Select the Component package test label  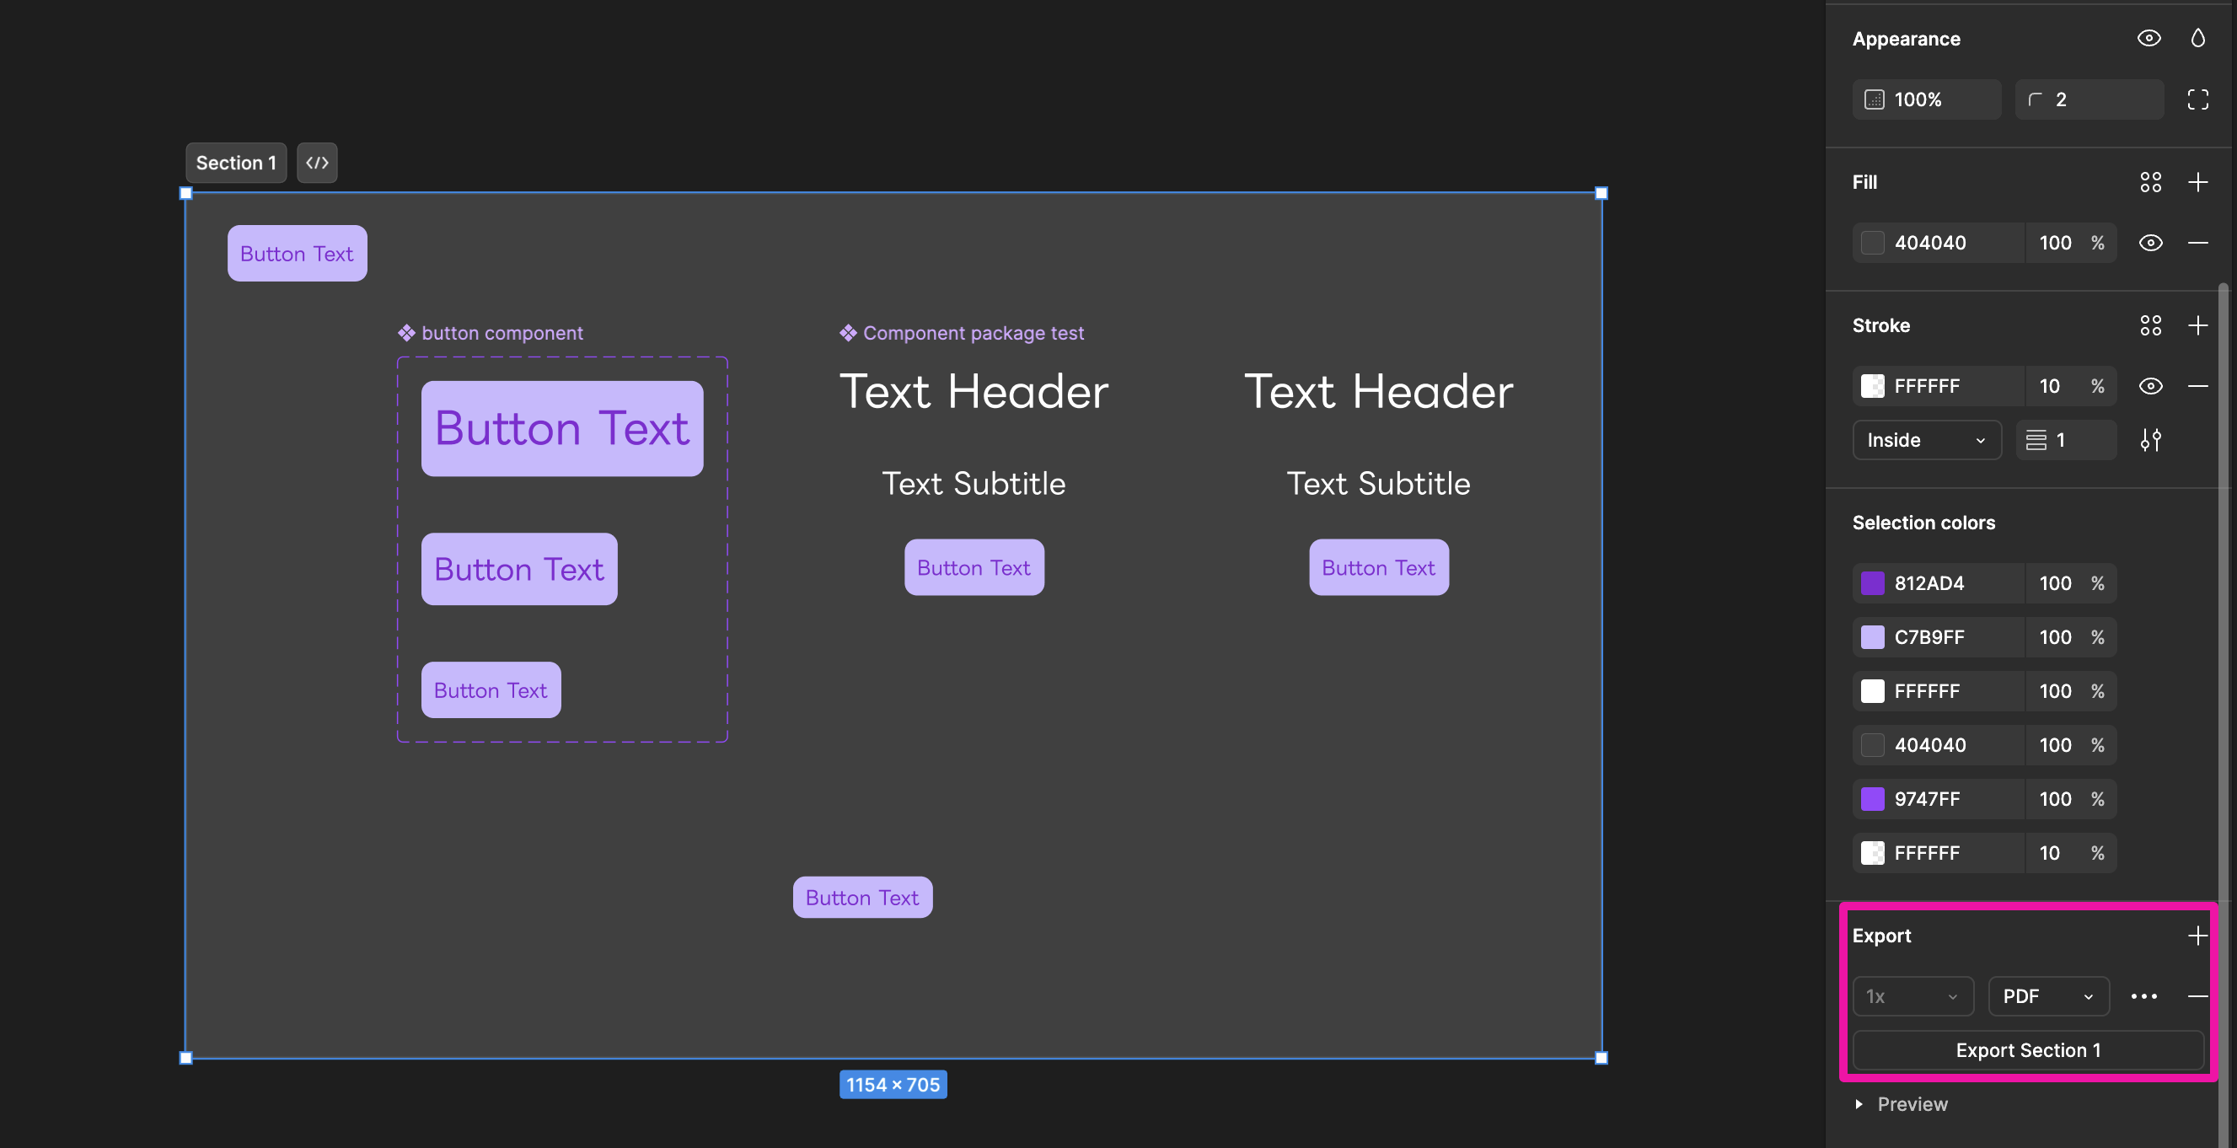[x=972, y=333]
